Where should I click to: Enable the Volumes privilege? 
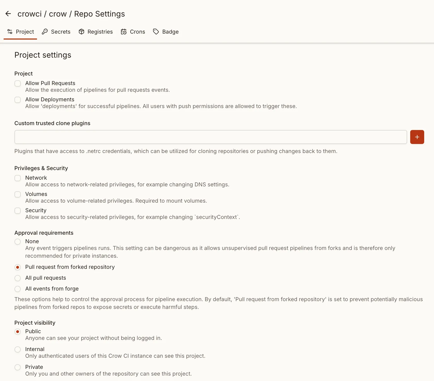[17, 194]
